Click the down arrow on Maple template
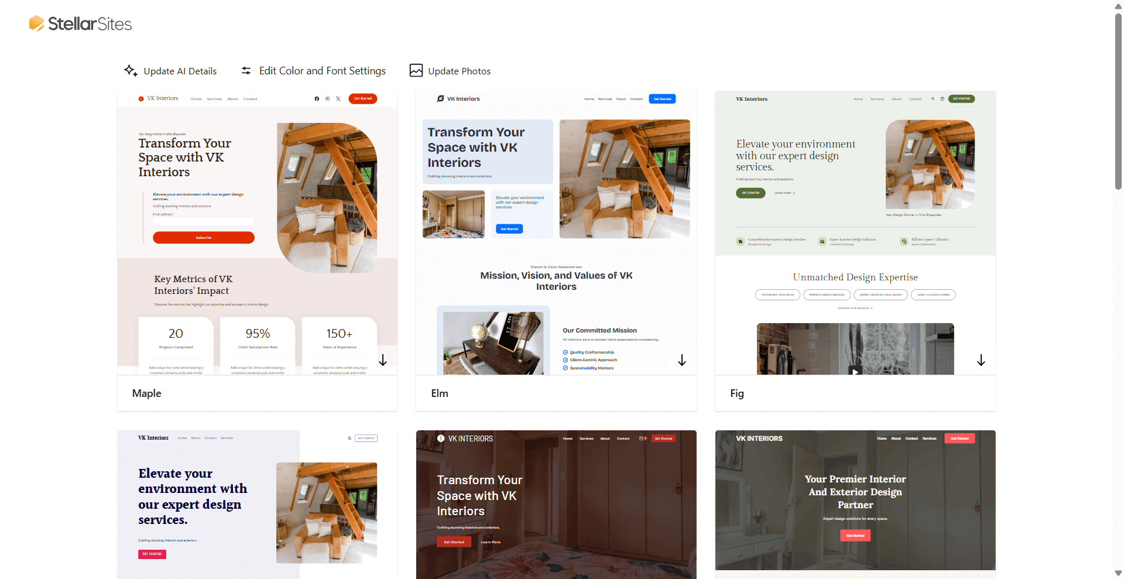This screenshot has height=579, width=1124. [x=383, y=360]
